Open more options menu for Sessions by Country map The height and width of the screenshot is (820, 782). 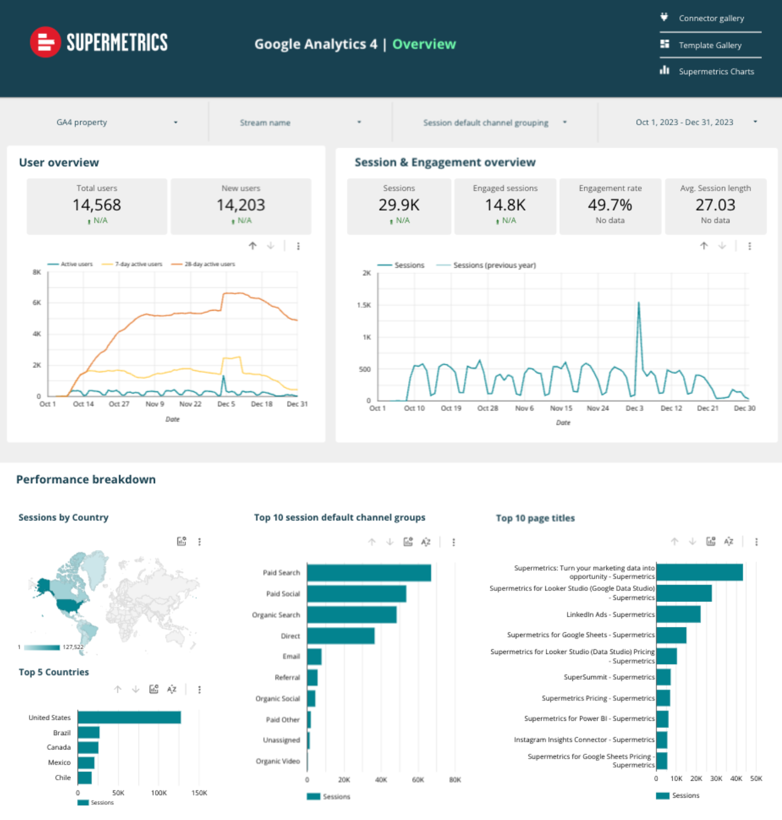coord(199,542)
